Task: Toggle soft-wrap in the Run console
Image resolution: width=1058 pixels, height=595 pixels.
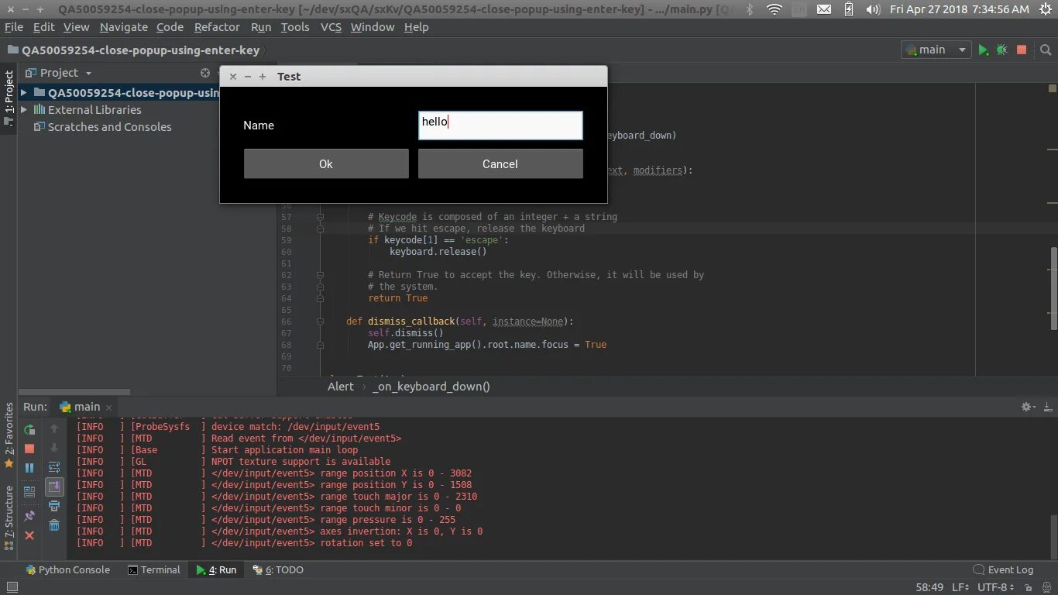Action: tap(54, 467)
